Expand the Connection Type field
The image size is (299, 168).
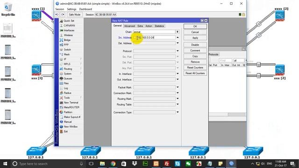[178, 112]
